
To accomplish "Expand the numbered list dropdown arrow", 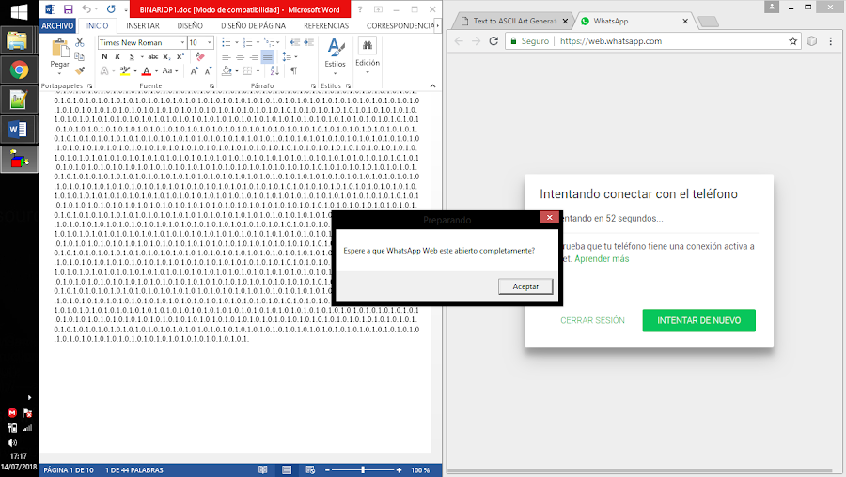I will [x=258, y=42].
